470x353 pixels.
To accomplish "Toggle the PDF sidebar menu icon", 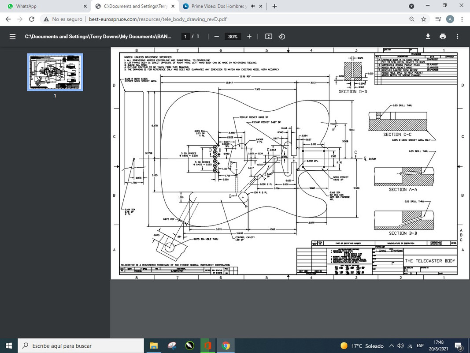I will tap(12, 37).
